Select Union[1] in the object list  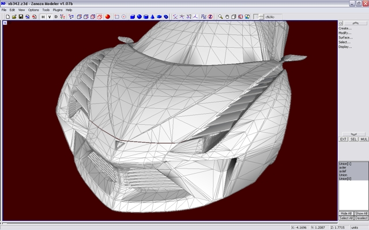point(345,164)
